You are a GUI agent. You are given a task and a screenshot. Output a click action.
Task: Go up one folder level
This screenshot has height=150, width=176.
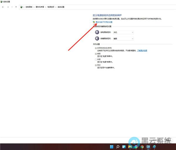click(16, 6)
